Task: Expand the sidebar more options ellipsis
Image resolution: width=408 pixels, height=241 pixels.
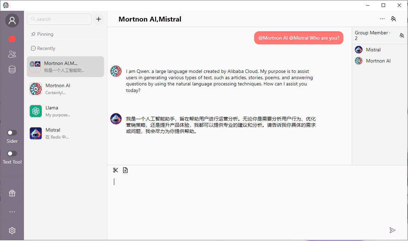Action: point(12,212)
